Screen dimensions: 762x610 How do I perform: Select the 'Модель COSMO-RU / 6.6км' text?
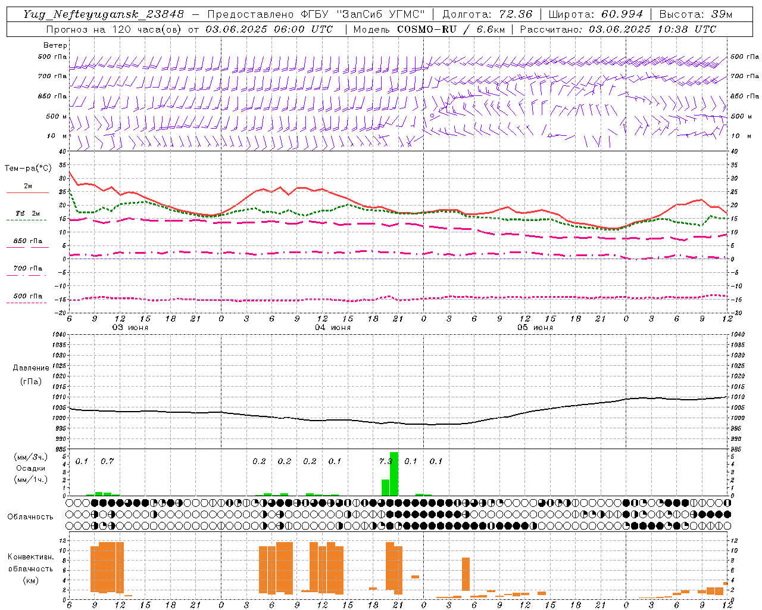429,29
